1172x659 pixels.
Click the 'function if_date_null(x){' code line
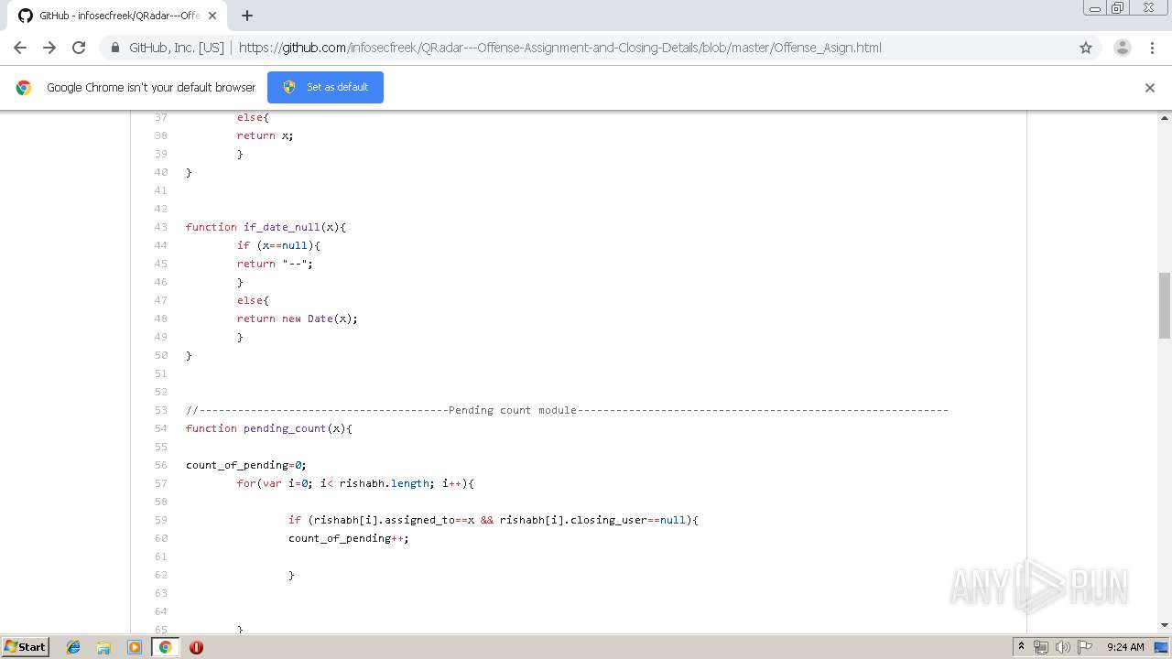click(266, 227)
